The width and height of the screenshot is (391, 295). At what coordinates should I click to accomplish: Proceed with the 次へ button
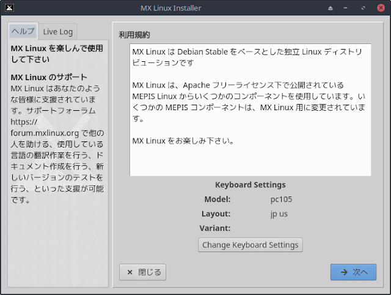click(x=353, y=272)
